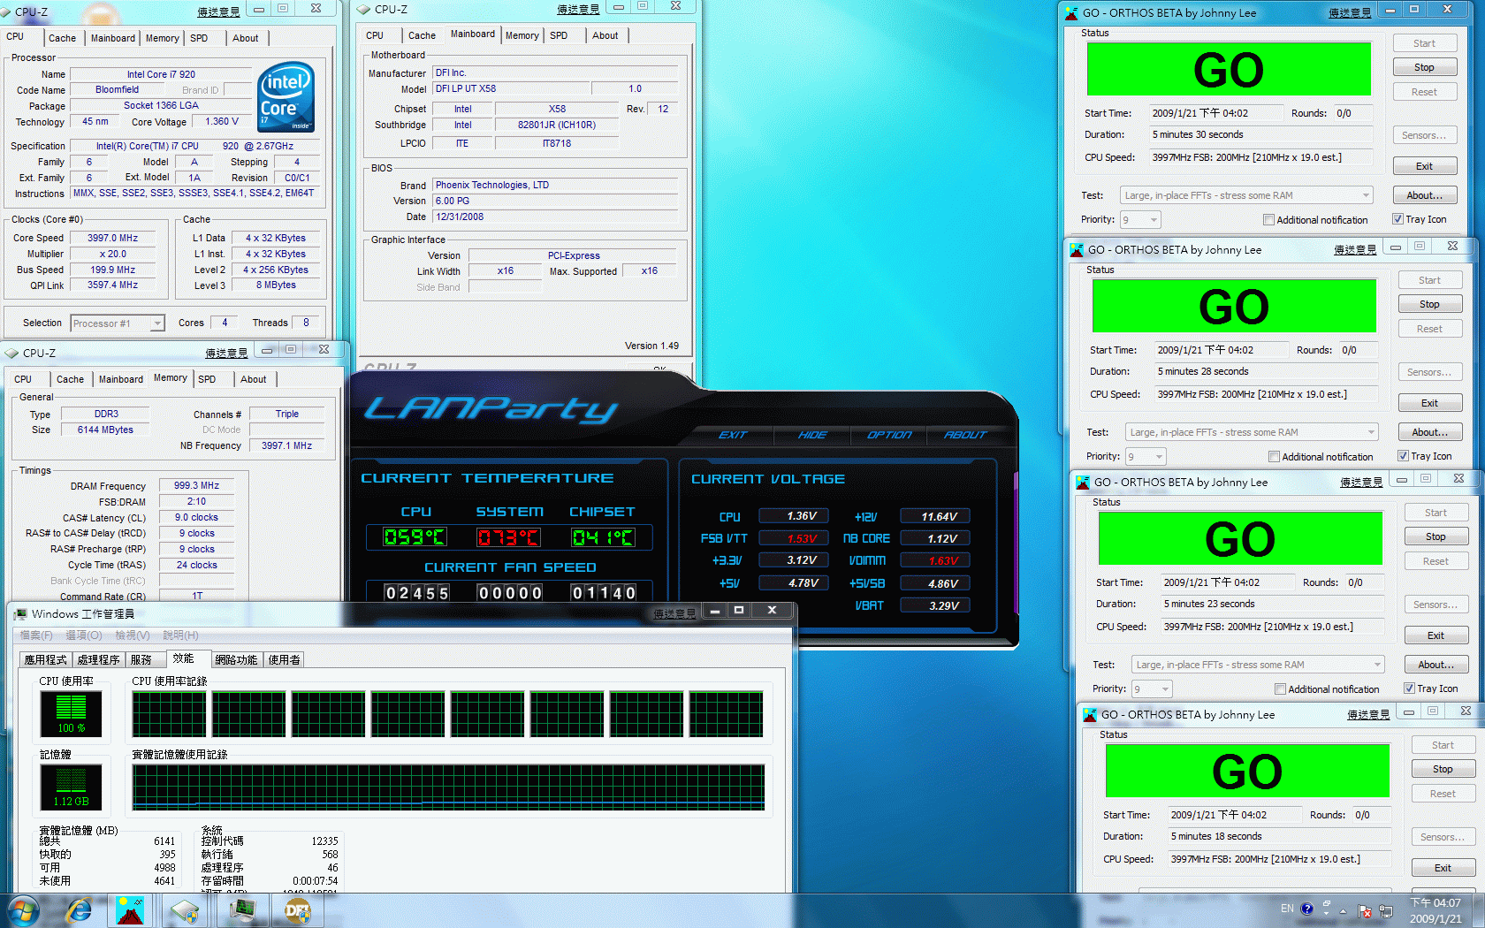Click the language bar options arrow in the tray
Screen dimensions: 1485x928
click(x=1326, y=914)
